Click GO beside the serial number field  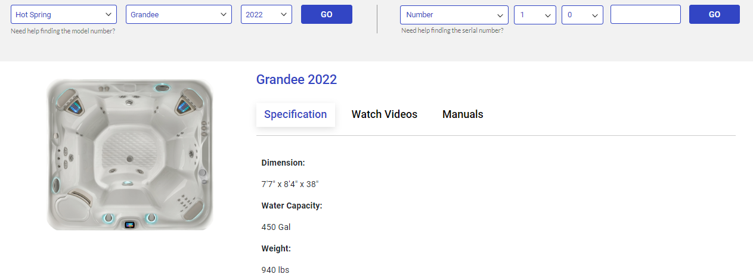click(x=714, y=14)
